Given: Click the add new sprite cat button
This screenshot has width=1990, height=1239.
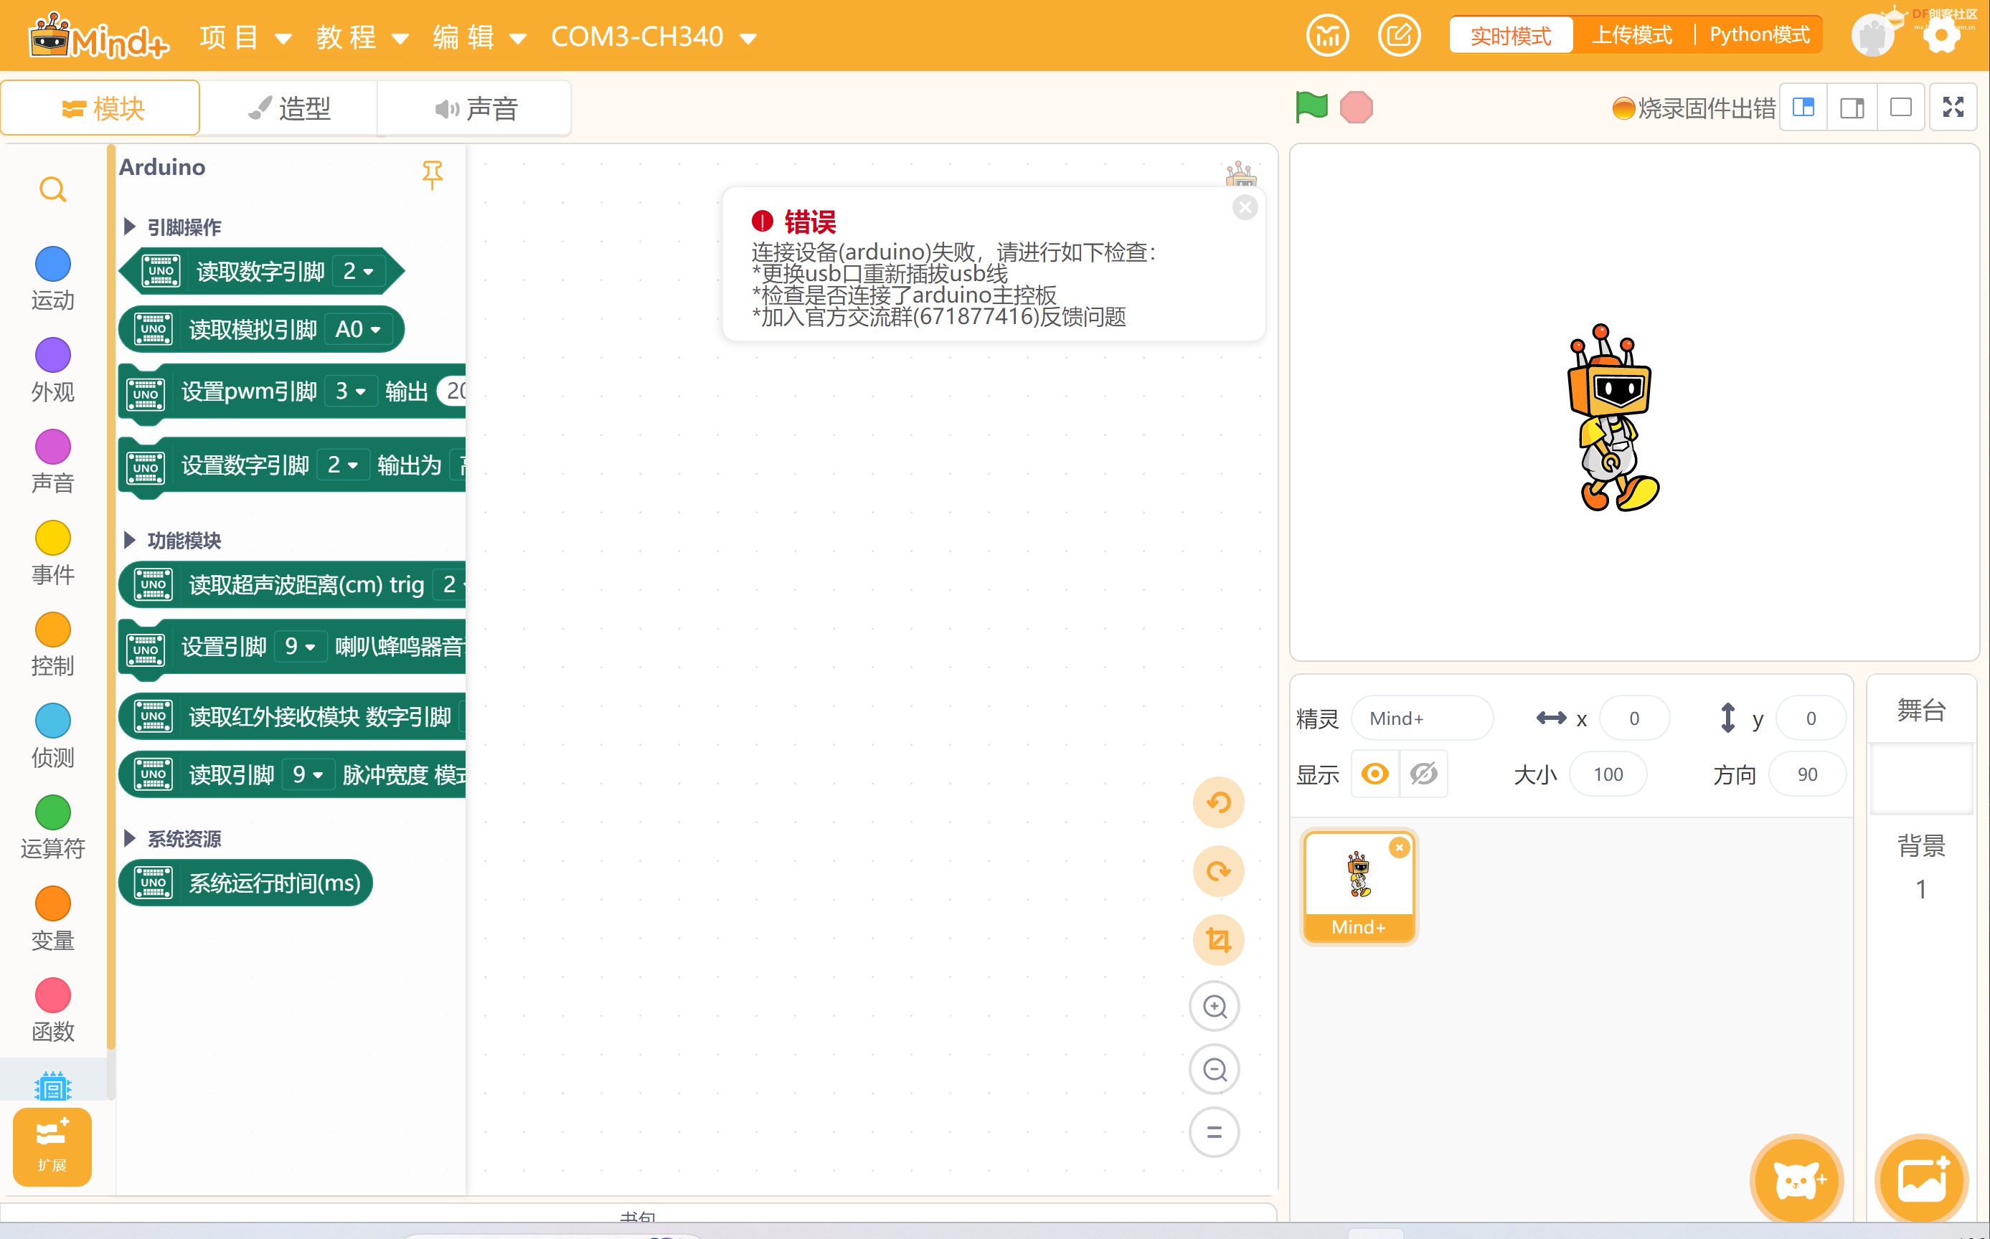Looking at the screenshot, I should coord(1796,1180).
